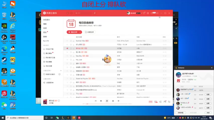Click inside the NetEase Music search box
The width and height of the screenshot is (214, 120).
(83, 13)
